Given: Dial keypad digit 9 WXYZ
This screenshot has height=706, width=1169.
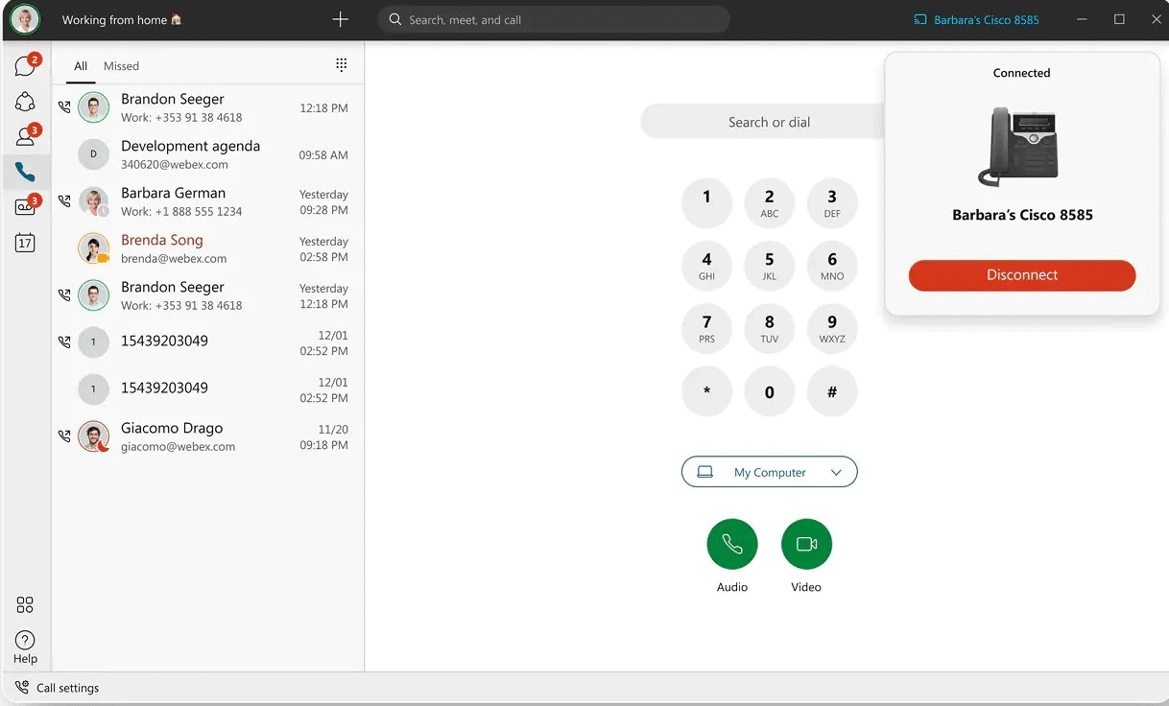Looking at the screenshot, I should [832, 328].
